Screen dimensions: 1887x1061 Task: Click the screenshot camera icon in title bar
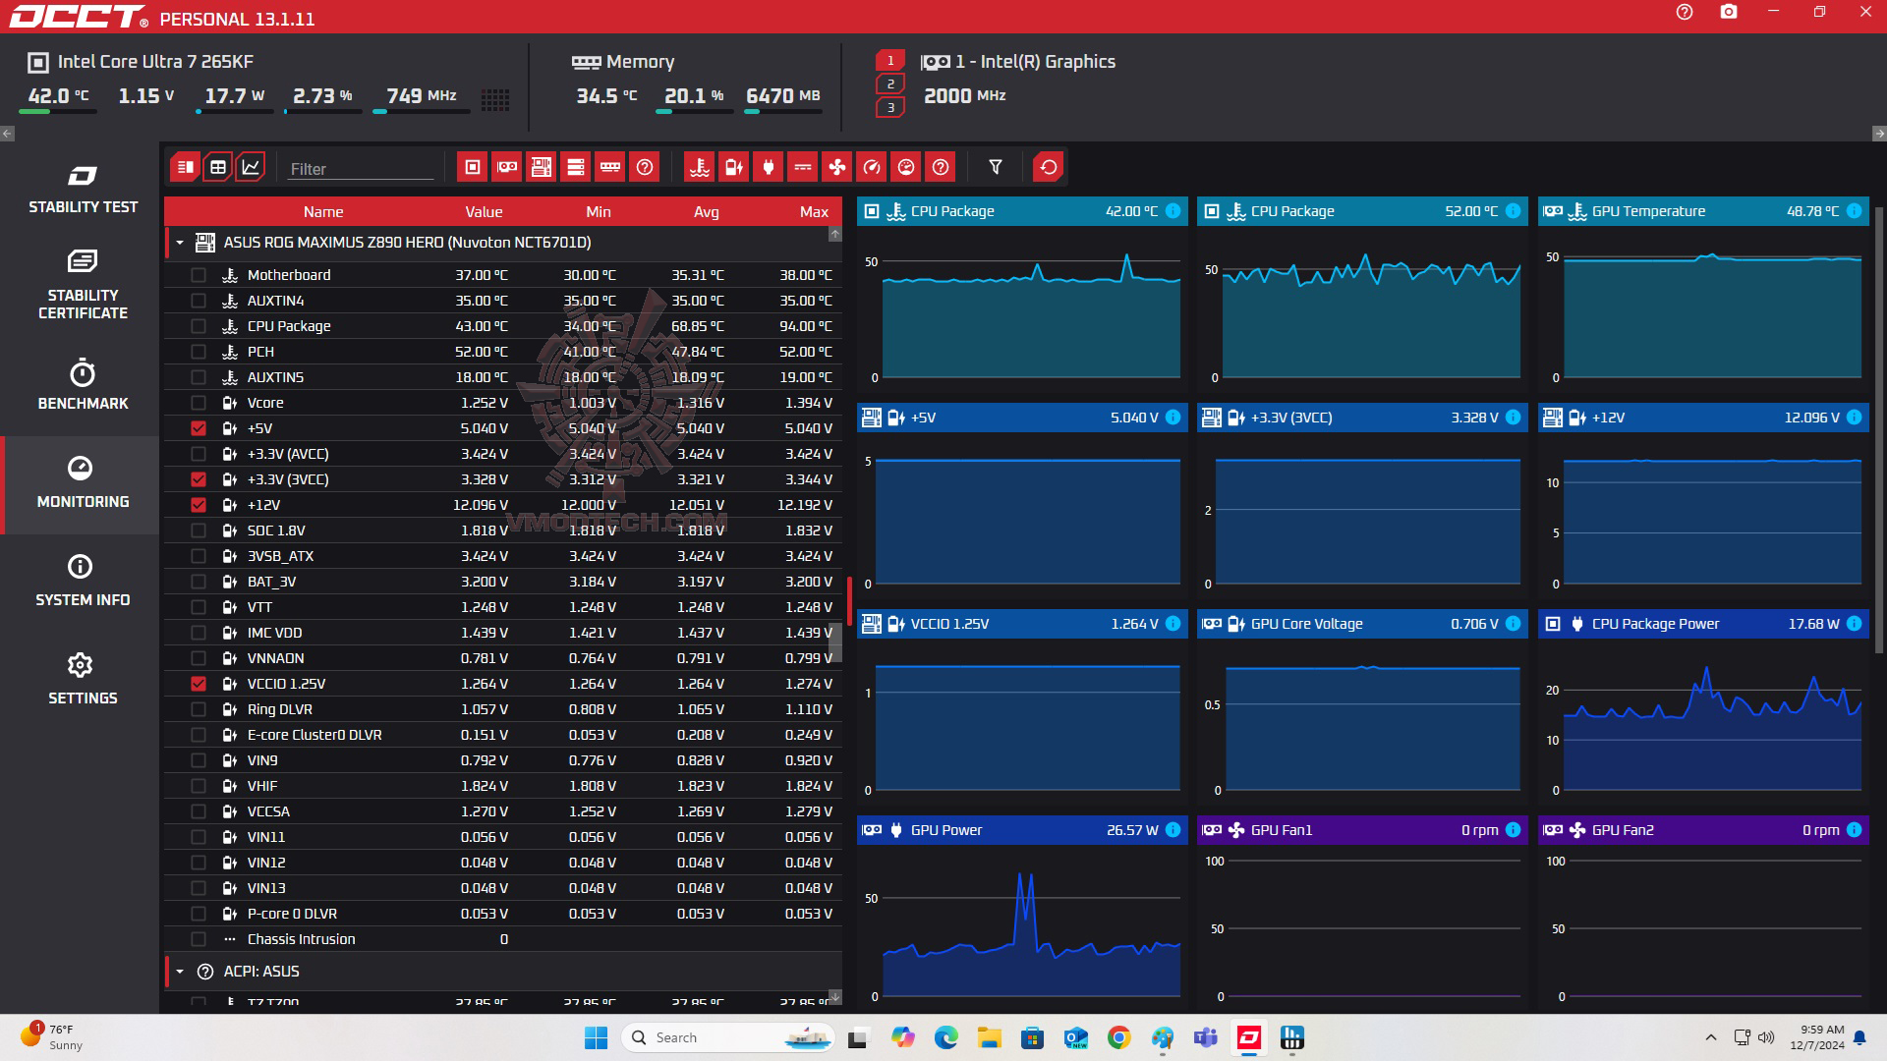(1729, 13)
